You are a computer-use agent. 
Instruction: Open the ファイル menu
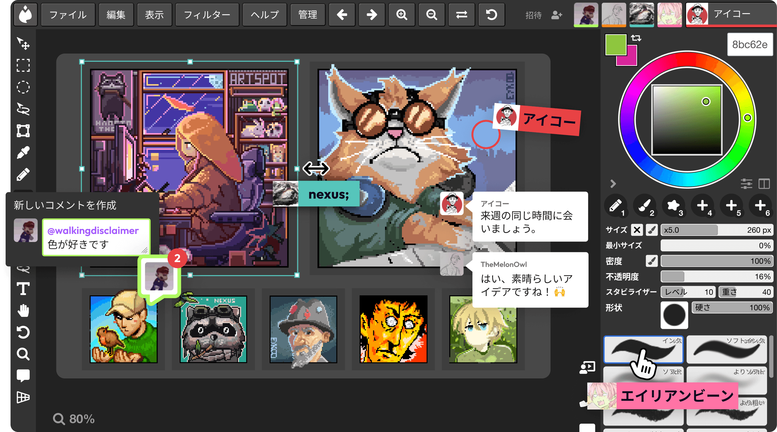[68, 15]
